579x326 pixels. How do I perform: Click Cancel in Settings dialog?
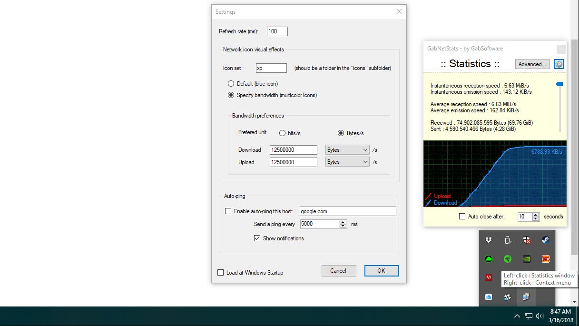[338, 271]
